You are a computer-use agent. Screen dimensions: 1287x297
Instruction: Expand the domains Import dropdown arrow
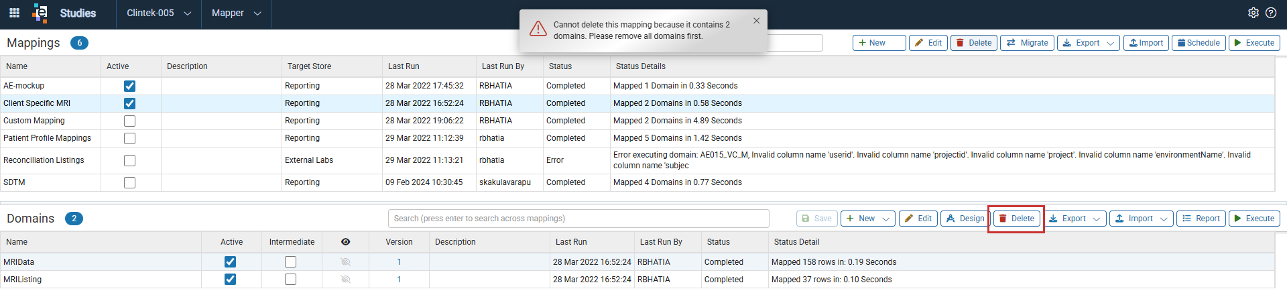click(x=1164, y=219)
